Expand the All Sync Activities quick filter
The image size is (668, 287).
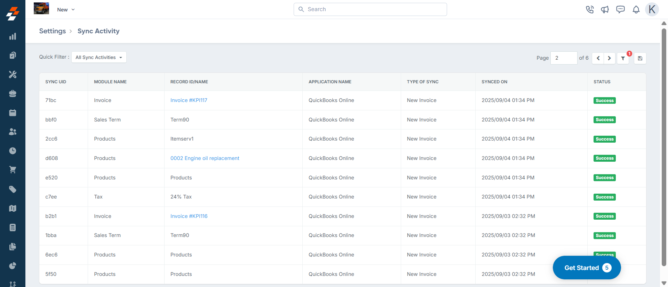tap(99, 57)
